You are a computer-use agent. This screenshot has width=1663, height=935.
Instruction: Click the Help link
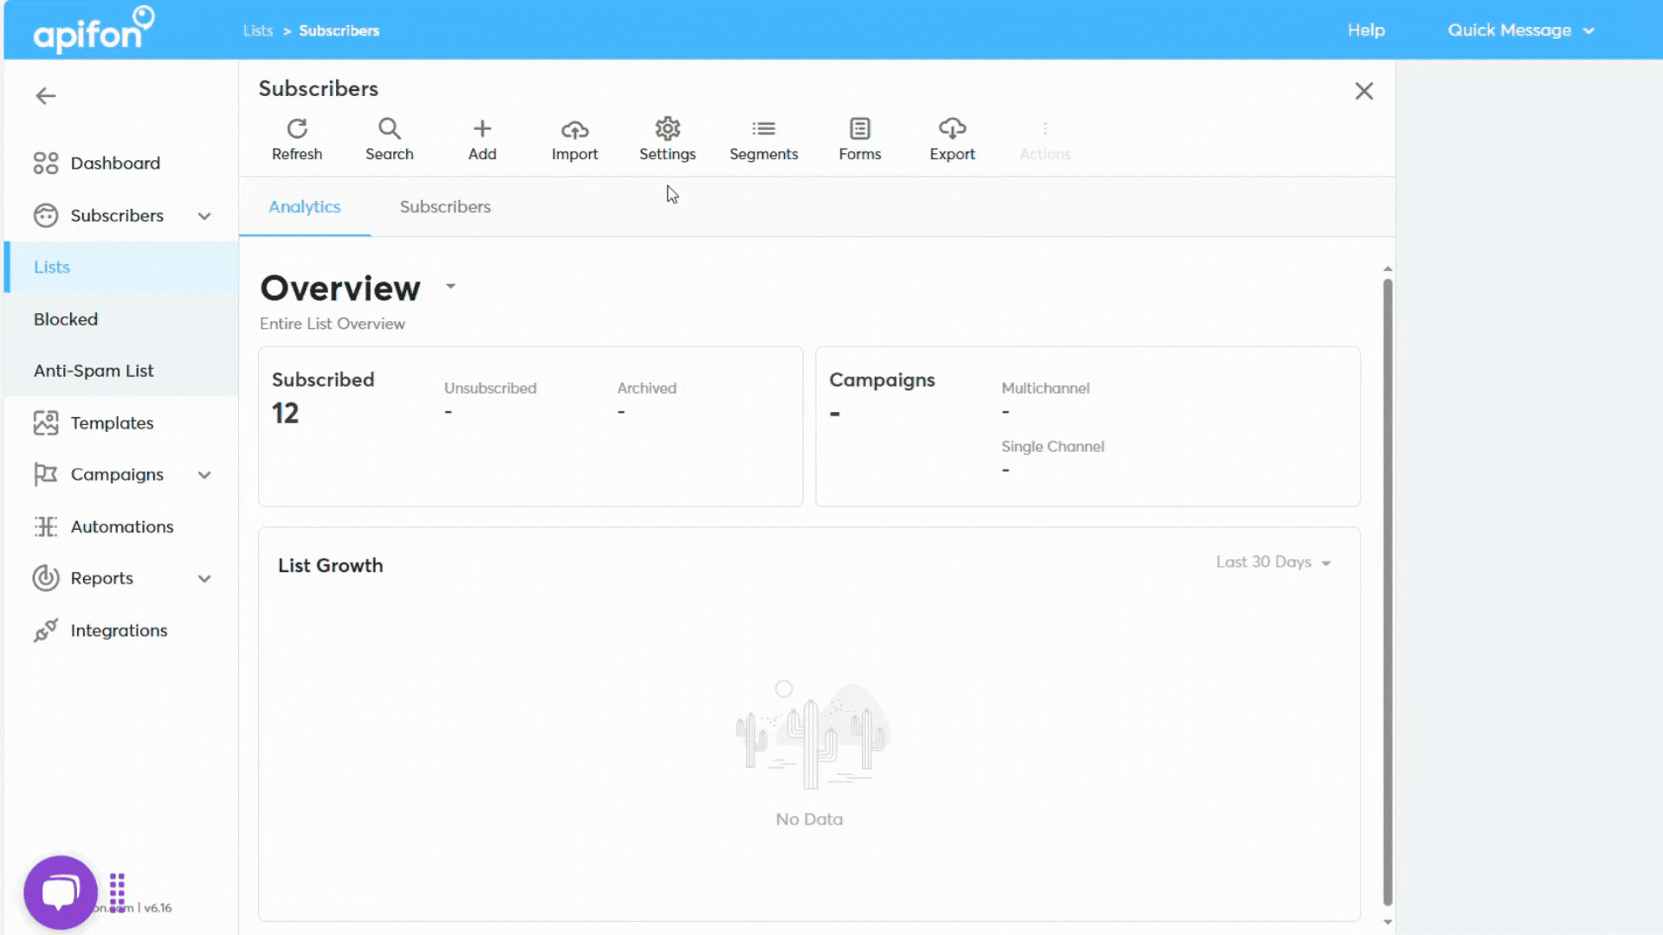1366,30
